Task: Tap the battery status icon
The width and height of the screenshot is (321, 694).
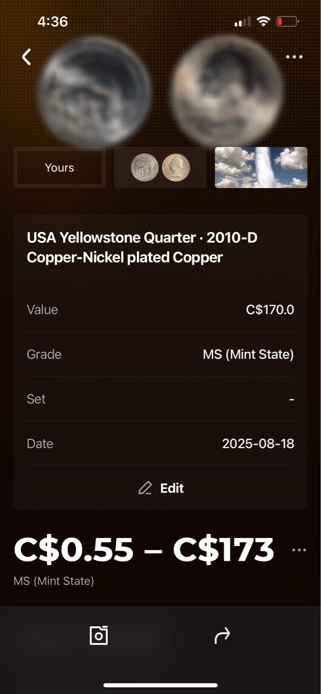Action: point(287,22)
